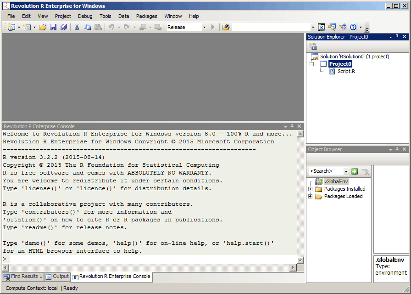Select the Packages Installed folder label
Image resolution: width=411 pixels, height=294 pixels.
(x=344, y=189)
